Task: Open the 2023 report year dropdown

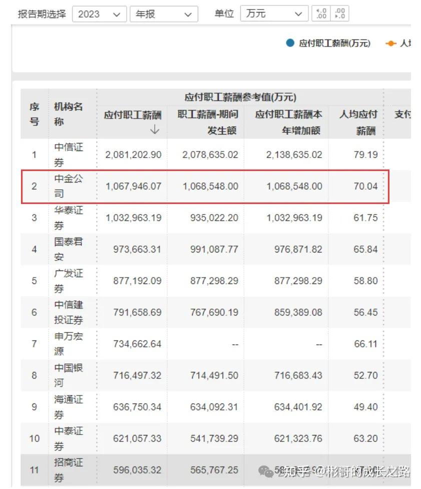Action: 99,14
